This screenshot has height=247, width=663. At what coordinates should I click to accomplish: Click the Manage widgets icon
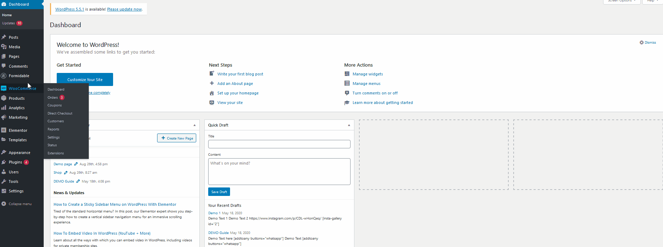347,74
